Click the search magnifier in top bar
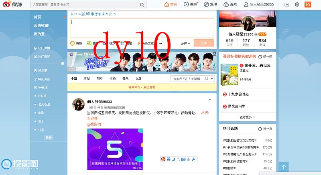Viewport: 321px width, 175px height. [142, 4]
